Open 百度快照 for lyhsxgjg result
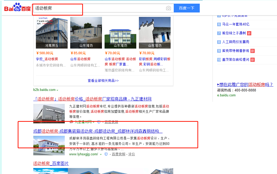The width and height of the screenshot is (277, 174). click(x=119, y=154)
